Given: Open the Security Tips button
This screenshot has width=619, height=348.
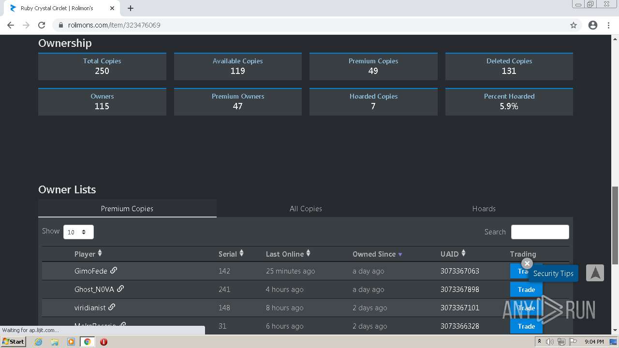Looking at the screenshot, I should (x=553, y=274).
